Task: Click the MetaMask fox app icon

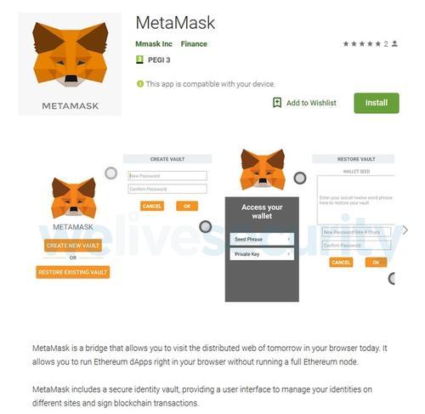Action: coord(70,64)
